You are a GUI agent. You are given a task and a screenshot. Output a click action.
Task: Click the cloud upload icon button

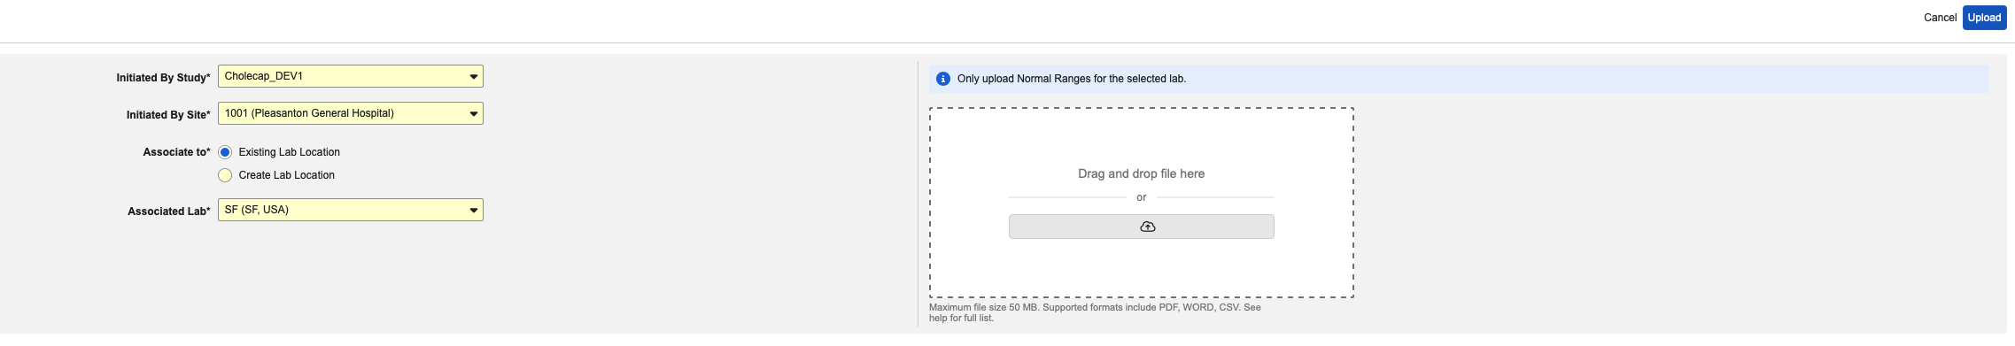tap(1141, 227)
